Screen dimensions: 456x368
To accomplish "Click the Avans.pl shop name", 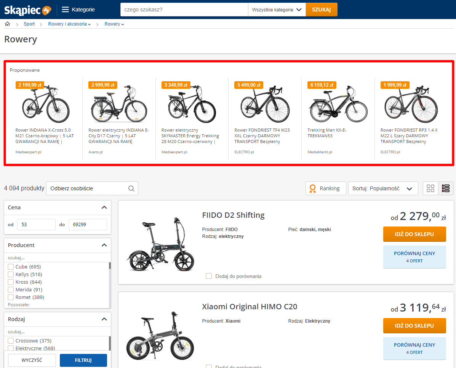I will [x=96, y=152].
